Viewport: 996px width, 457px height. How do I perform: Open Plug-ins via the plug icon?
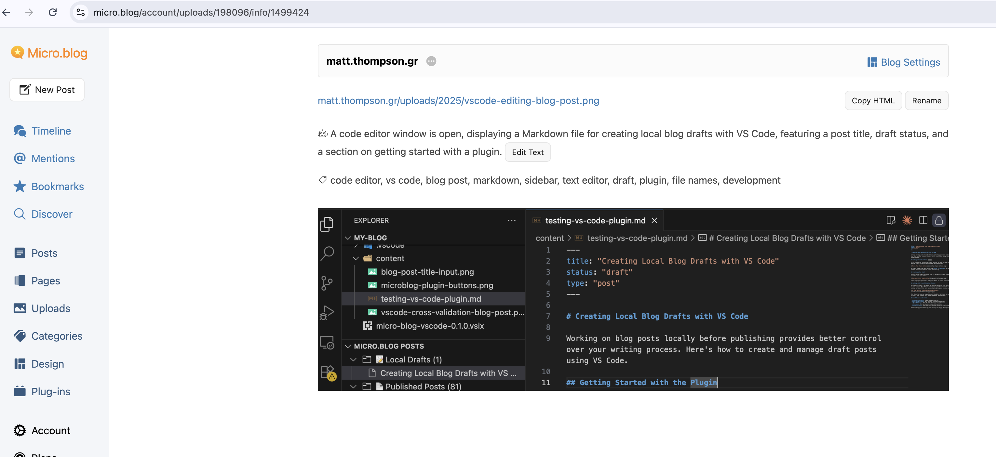pyautogui.click(x=20, y=391)
